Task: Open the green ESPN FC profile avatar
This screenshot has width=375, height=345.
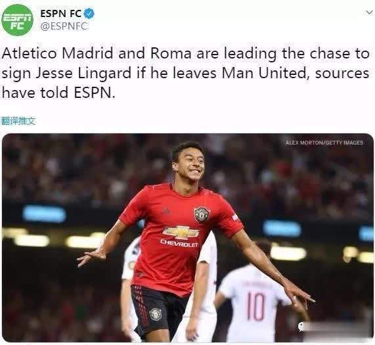Action: click(17, 20)
